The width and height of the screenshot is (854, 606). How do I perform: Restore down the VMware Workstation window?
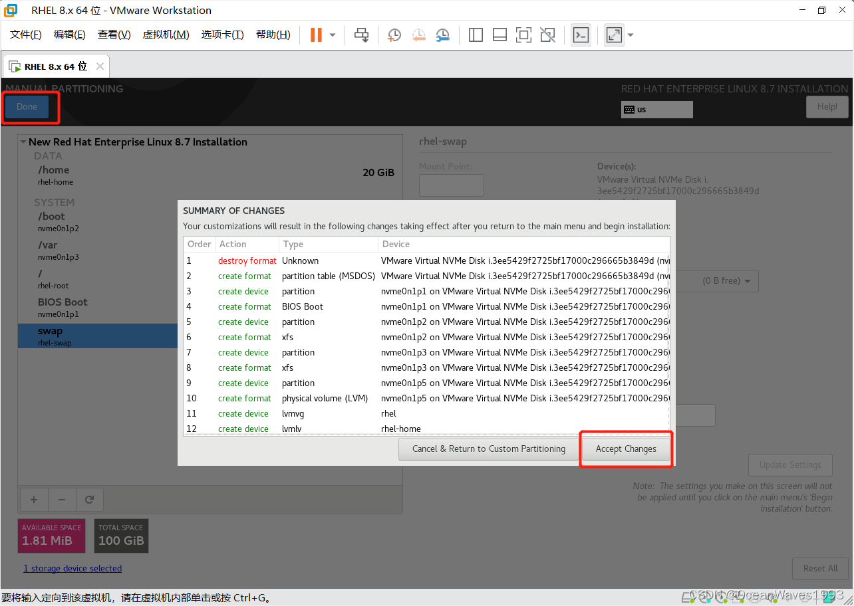click(821, 10)
